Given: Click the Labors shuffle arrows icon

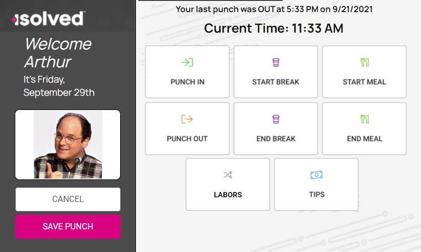Looking at the screenshot, I should (x=228, y=175).
